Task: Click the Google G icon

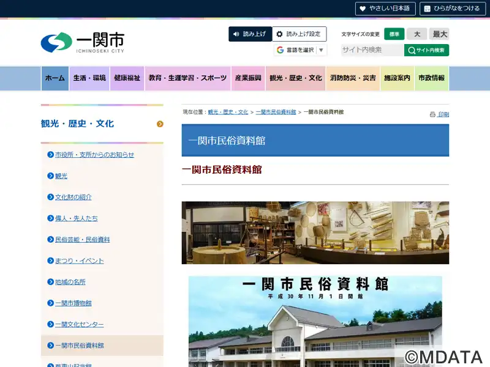Action: [x=281, y=50]
